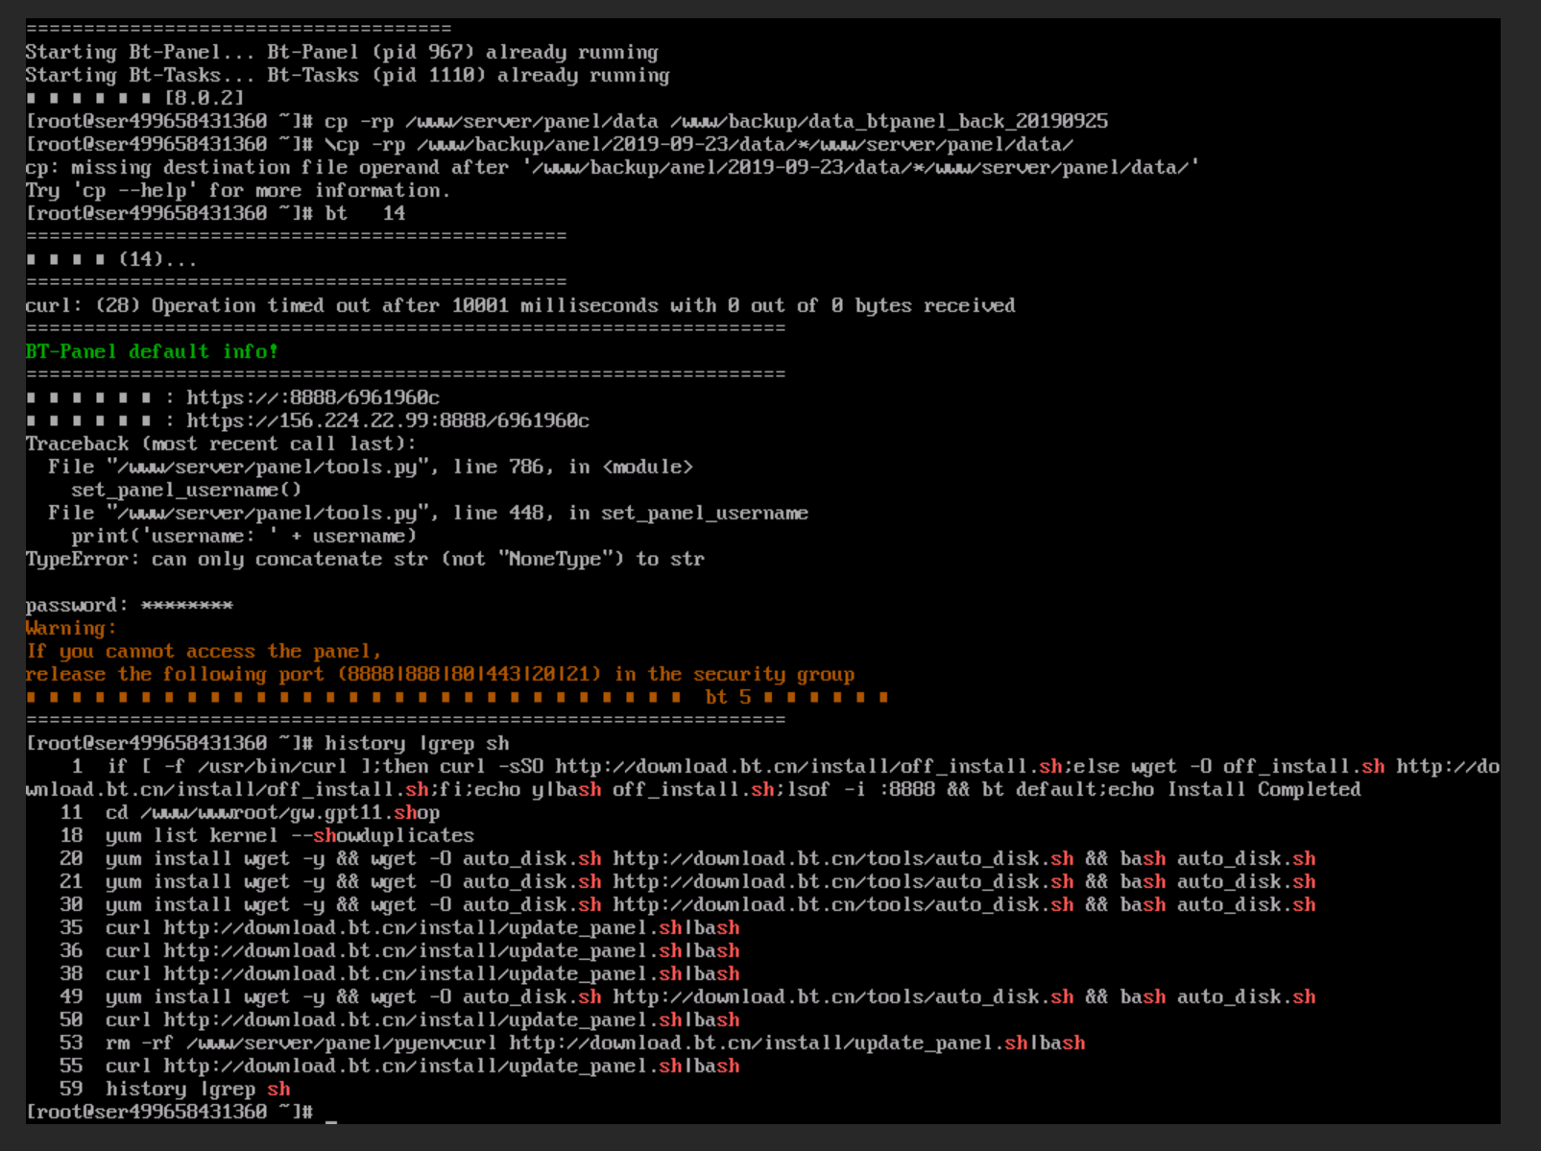Click the 'Starting Bt-Tasks... (pid 1110)' line
This screenshot has height=1151, width=1541.
pos(348,75)
